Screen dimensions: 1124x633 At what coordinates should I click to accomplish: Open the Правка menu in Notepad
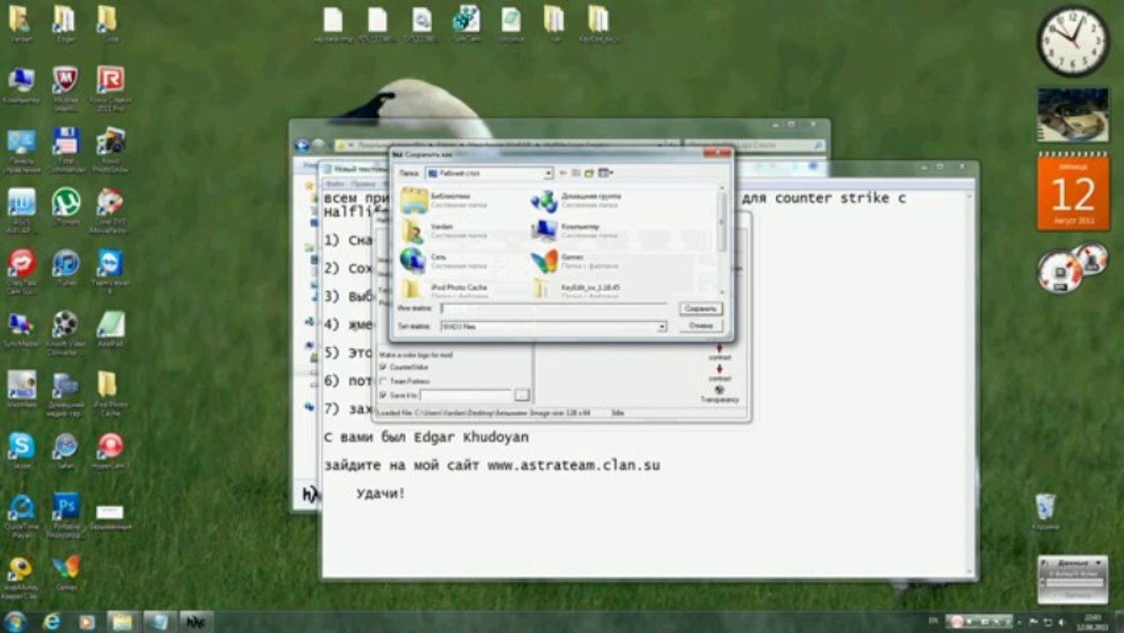pos(363,184)
